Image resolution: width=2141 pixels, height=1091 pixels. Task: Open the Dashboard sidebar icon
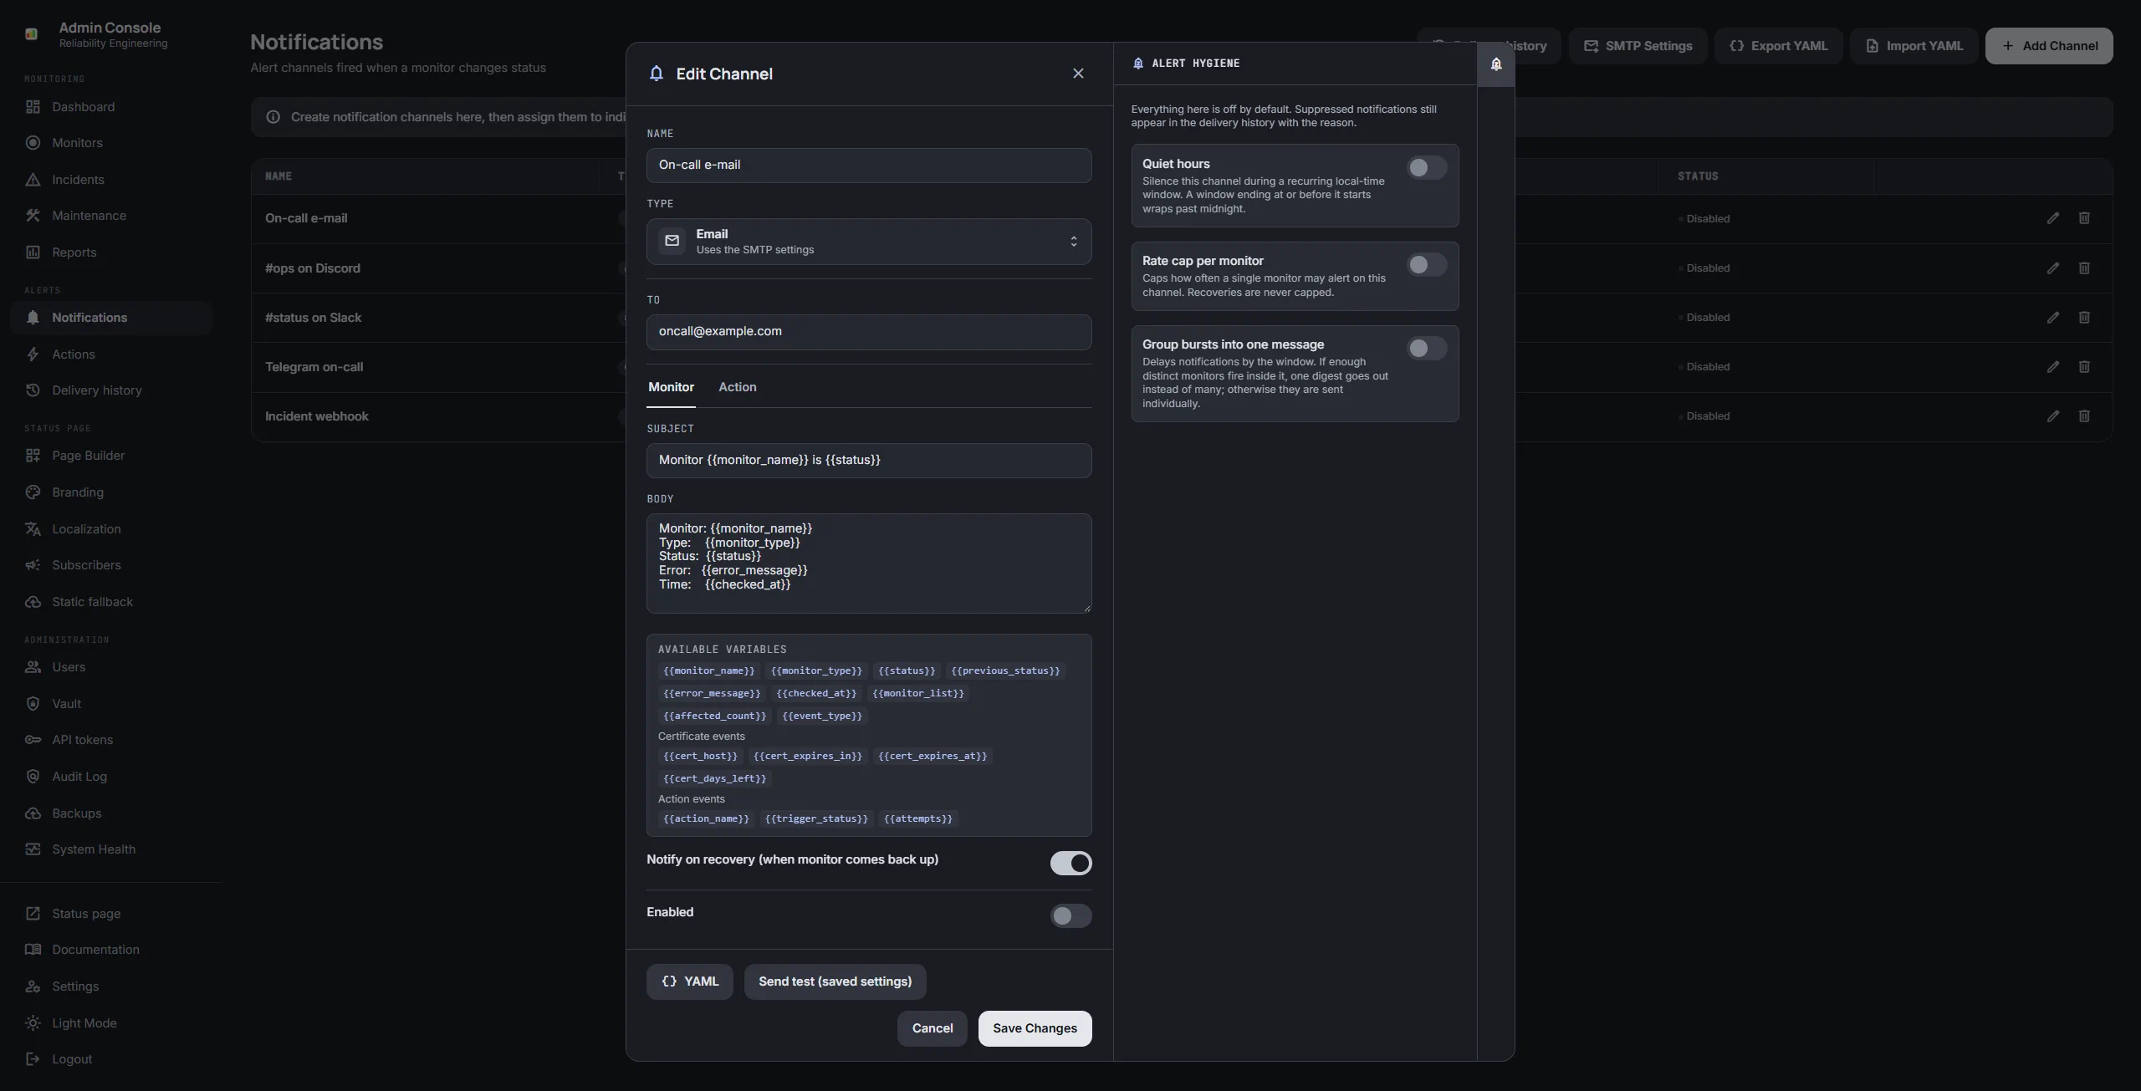[33, 107]
